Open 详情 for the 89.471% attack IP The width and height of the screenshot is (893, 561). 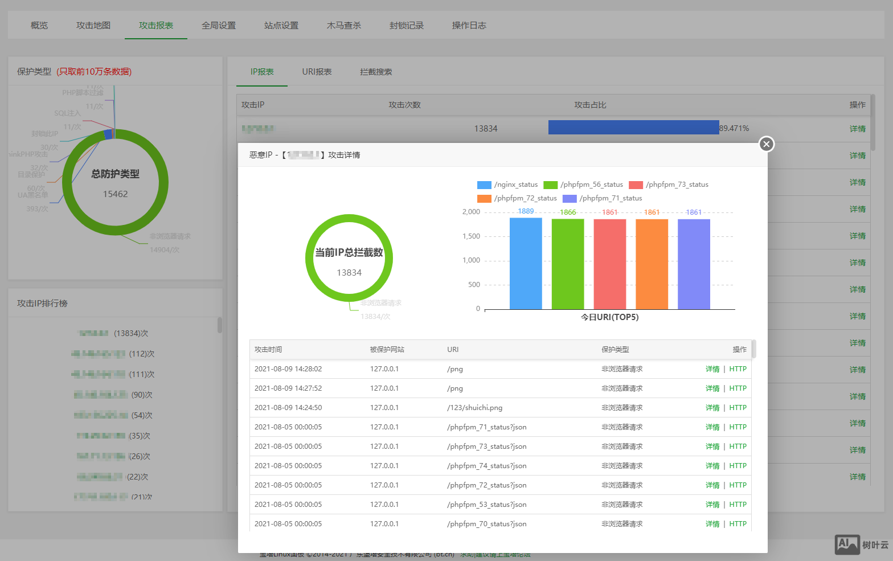pos(857,129)
